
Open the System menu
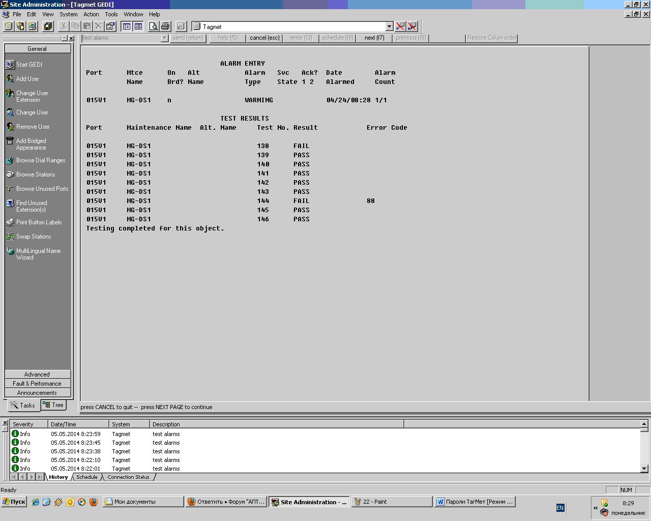69,14
